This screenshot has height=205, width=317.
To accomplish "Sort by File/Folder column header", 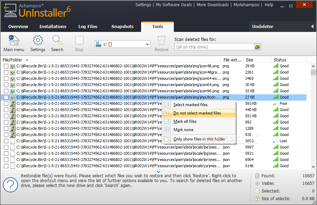I will click(111, 60).
